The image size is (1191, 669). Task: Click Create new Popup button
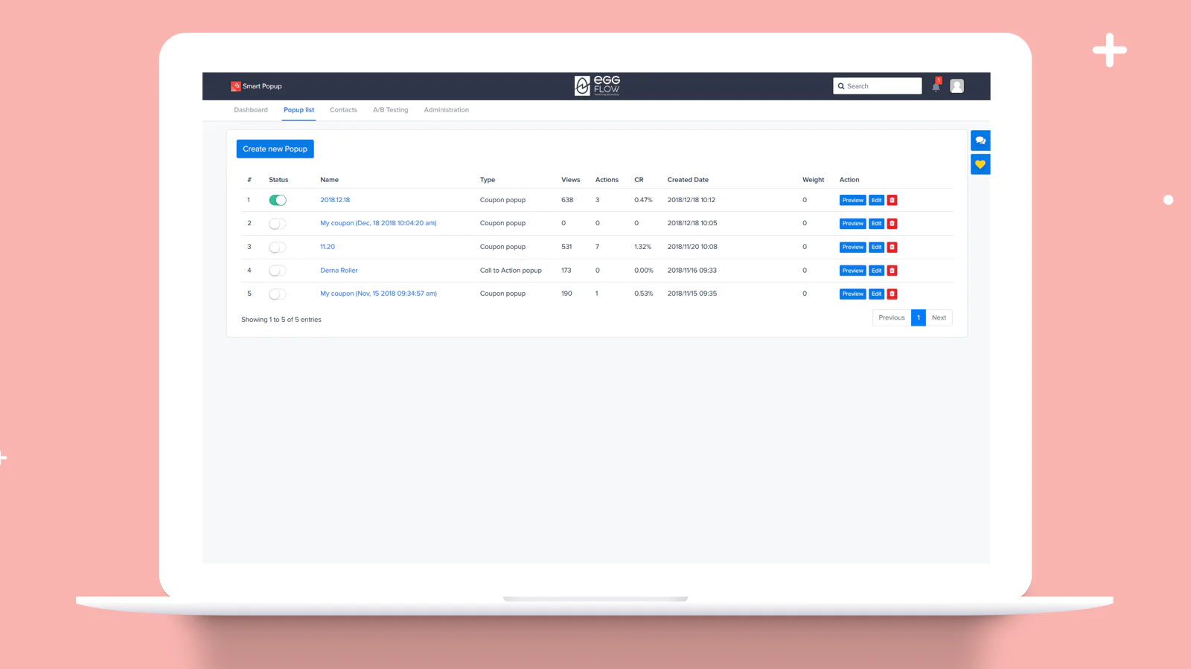click(275, 149)
